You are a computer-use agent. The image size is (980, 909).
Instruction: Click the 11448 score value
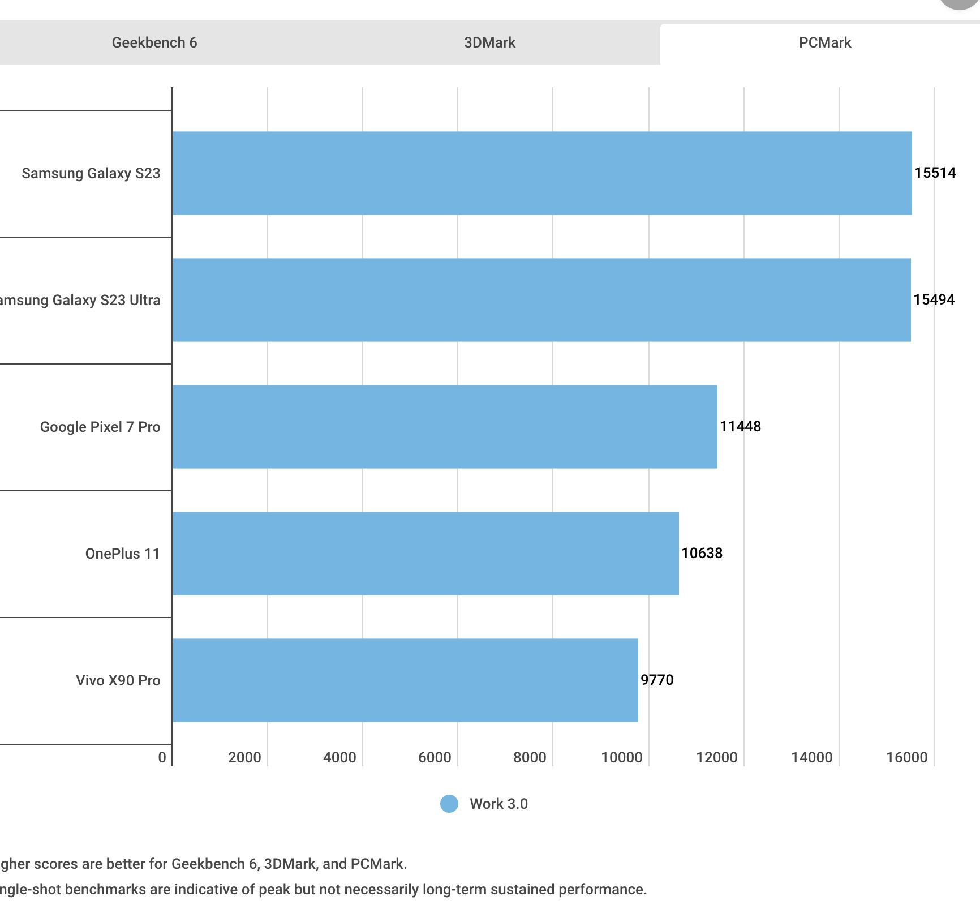coord(740,426)
